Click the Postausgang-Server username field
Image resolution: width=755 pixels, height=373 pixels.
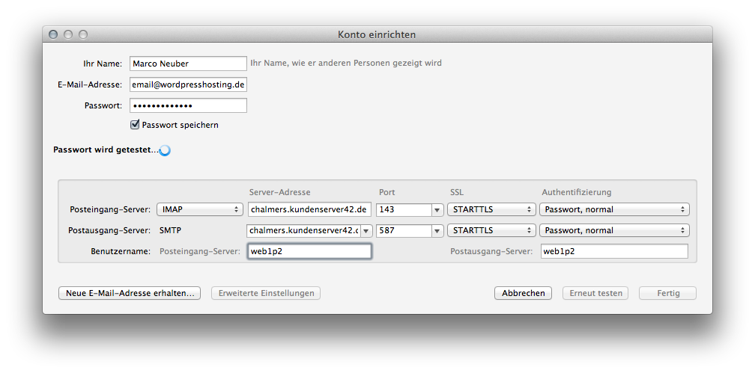click(x=613, y=251)
